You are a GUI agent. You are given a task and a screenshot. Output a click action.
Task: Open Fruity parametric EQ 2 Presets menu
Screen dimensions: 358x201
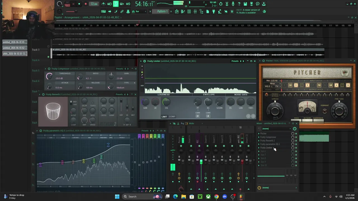(145, 131)
